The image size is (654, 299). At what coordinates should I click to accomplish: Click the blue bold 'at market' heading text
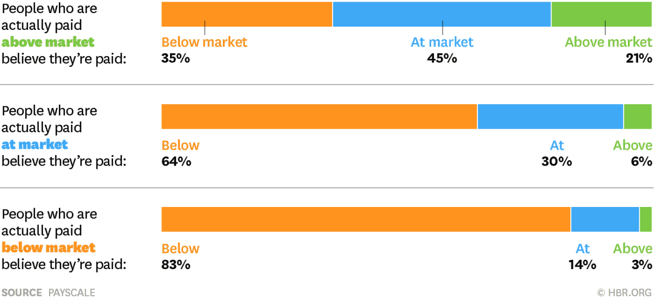(x=35, y=145)
